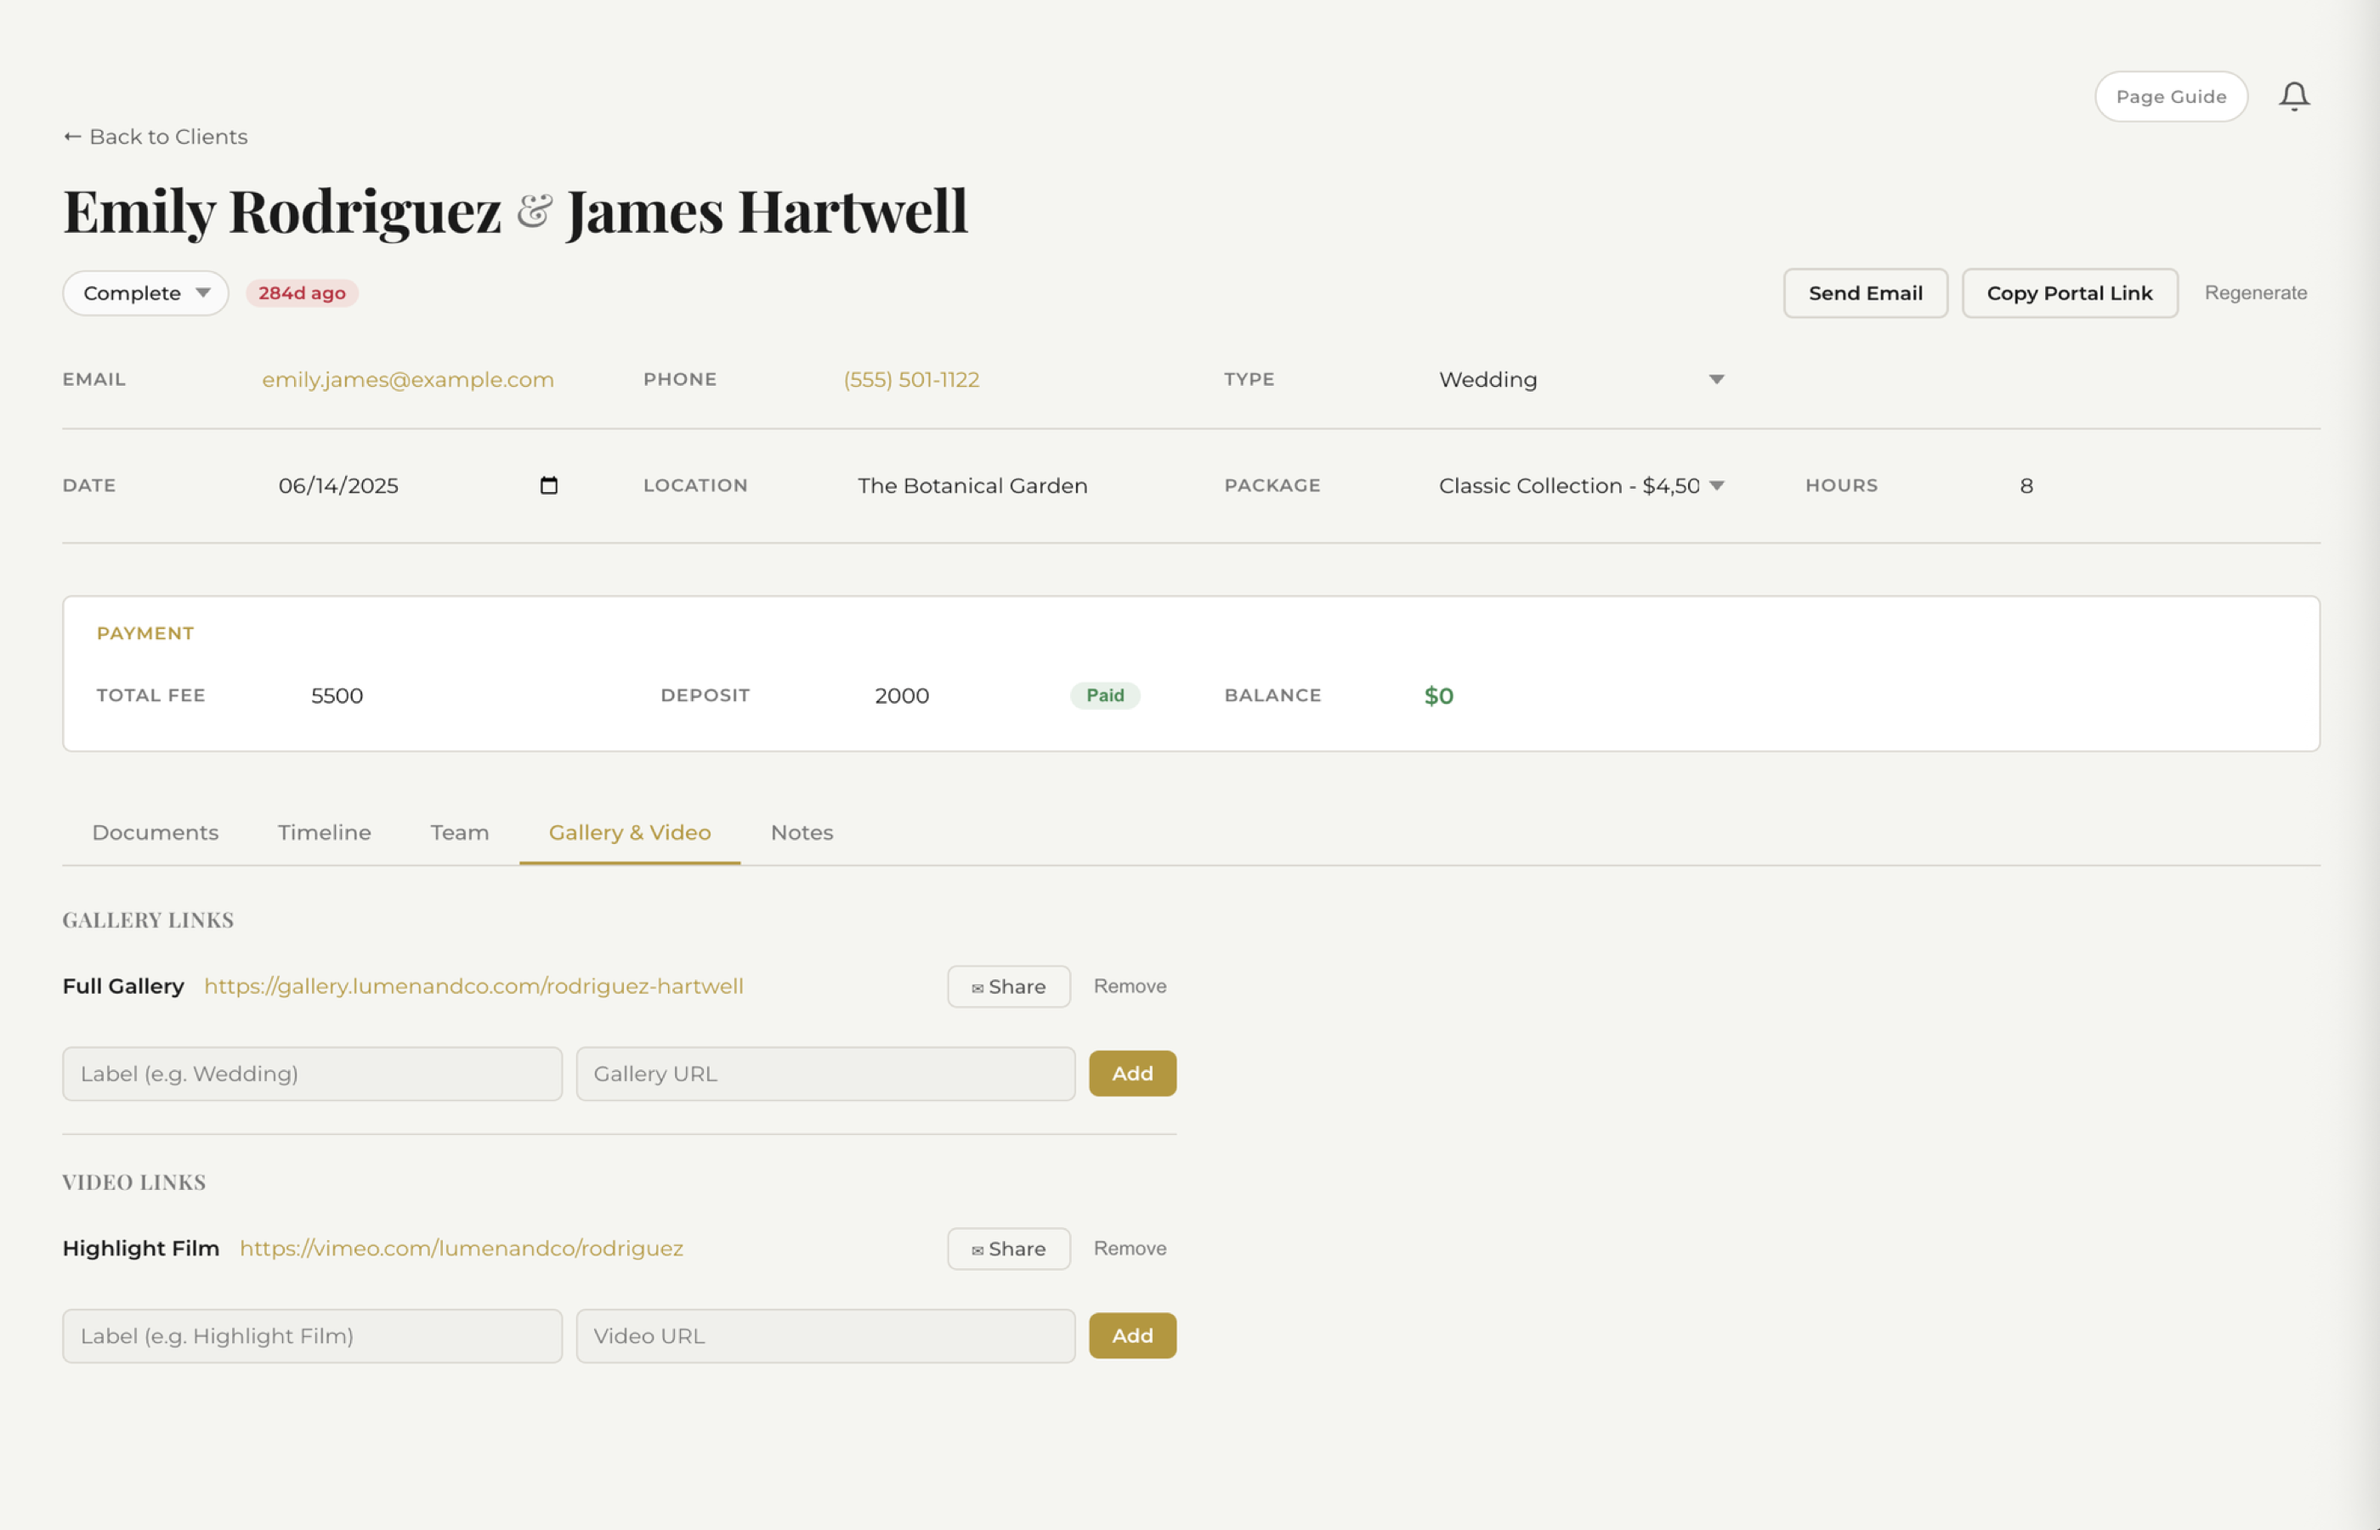Open the Timeline tab
The height and width of the screenshot is (1530, 2380).
pos(324,832)
